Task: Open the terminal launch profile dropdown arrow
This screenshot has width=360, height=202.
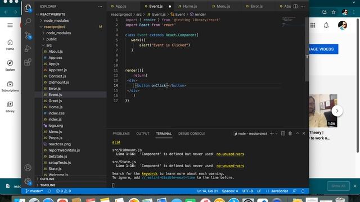Action: [x=276, y=134]
